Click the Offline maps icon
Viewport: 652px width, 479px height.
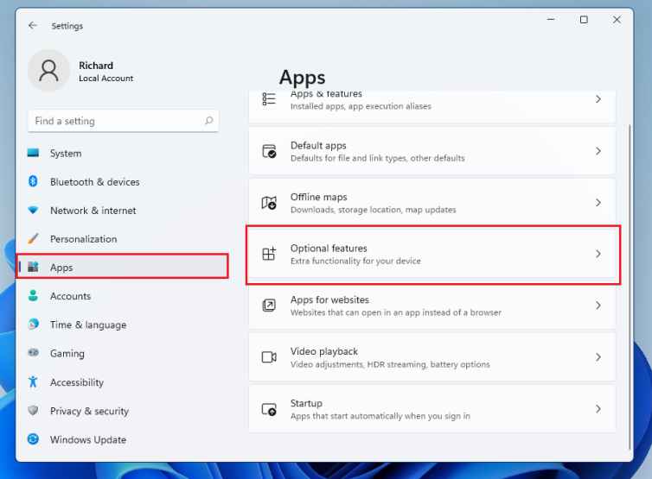click(x=269, y=203)
